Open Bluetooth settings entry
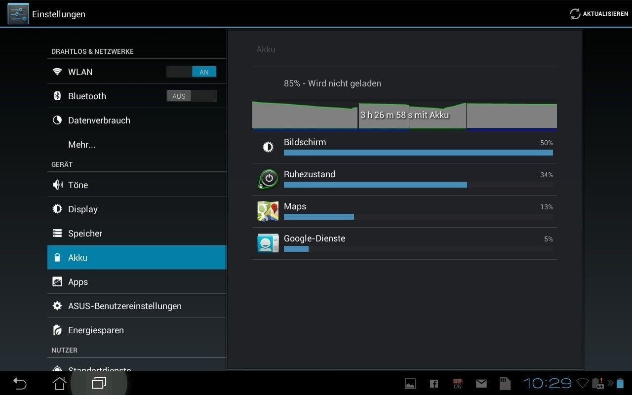Viewport: 632px width, 395px height. (137, 96)
